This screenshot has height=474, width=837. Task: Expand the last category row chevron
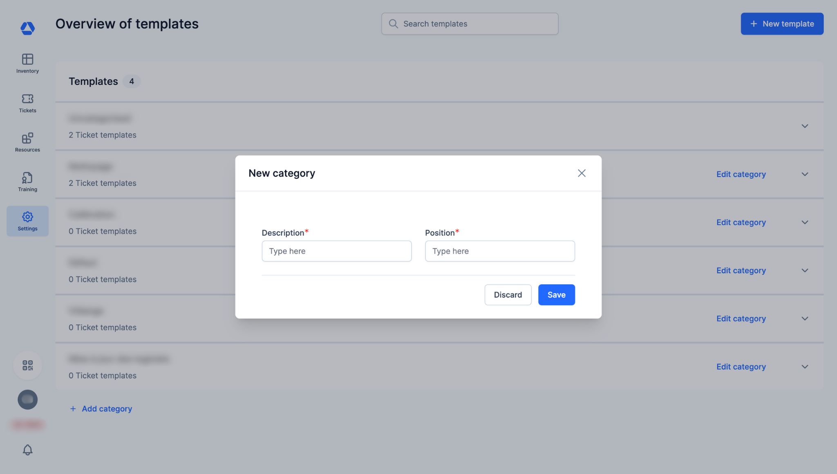[x=805, y=367]
